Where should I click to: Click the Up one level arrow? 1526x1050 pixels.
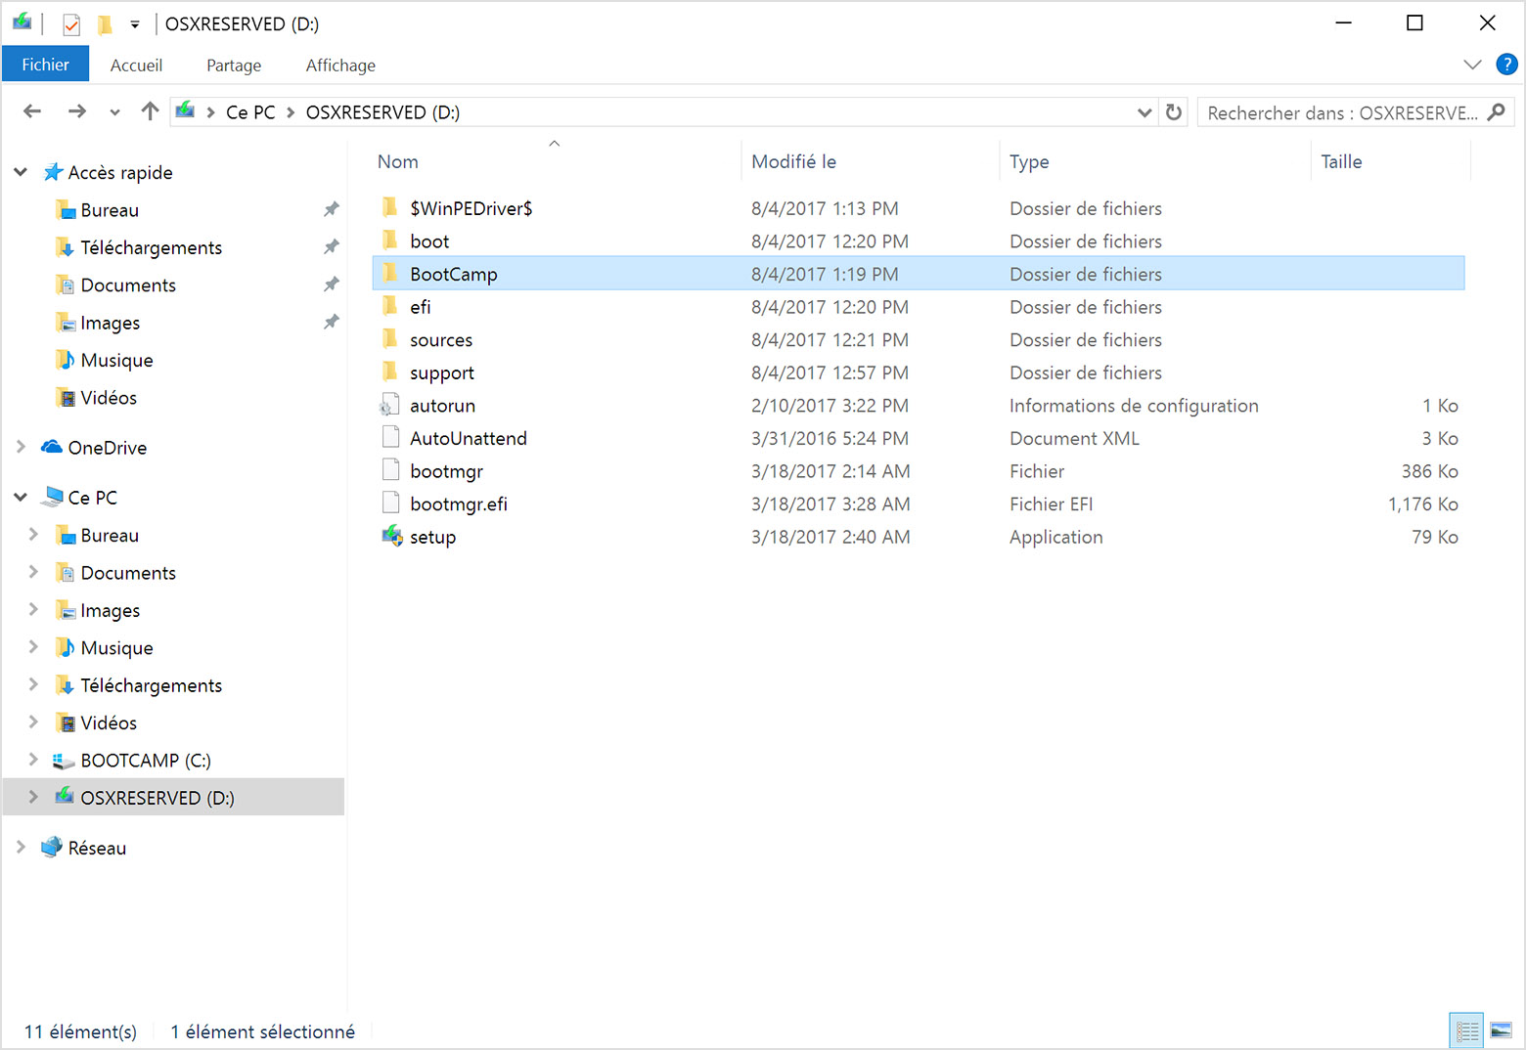point(150,111)
